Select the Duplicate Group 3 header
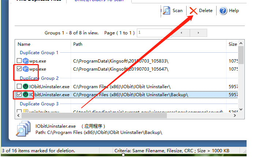Viewport: 255px width, 157px height. coord(39,104)
